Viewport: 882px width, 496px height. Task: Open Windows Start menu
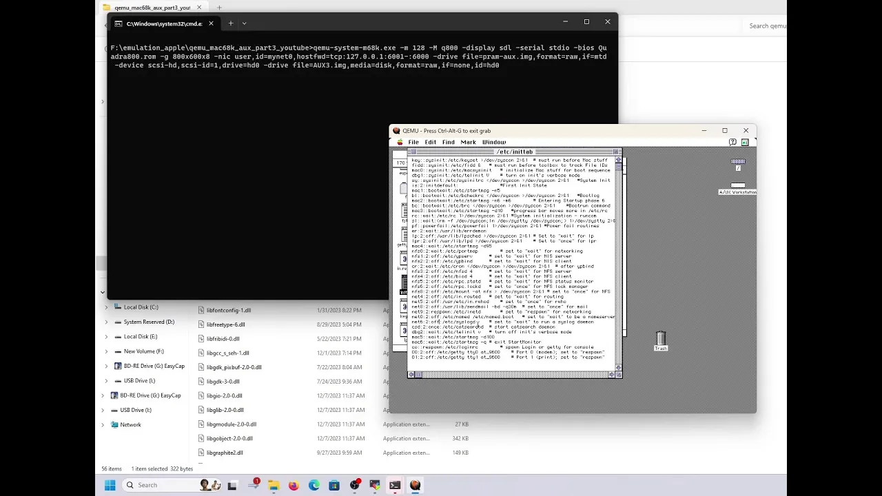coord(110,485)
